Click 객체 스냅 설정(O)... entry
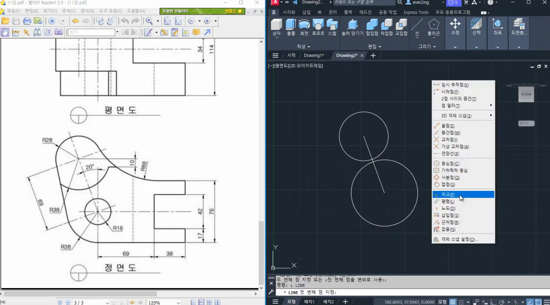 [463, 239]
